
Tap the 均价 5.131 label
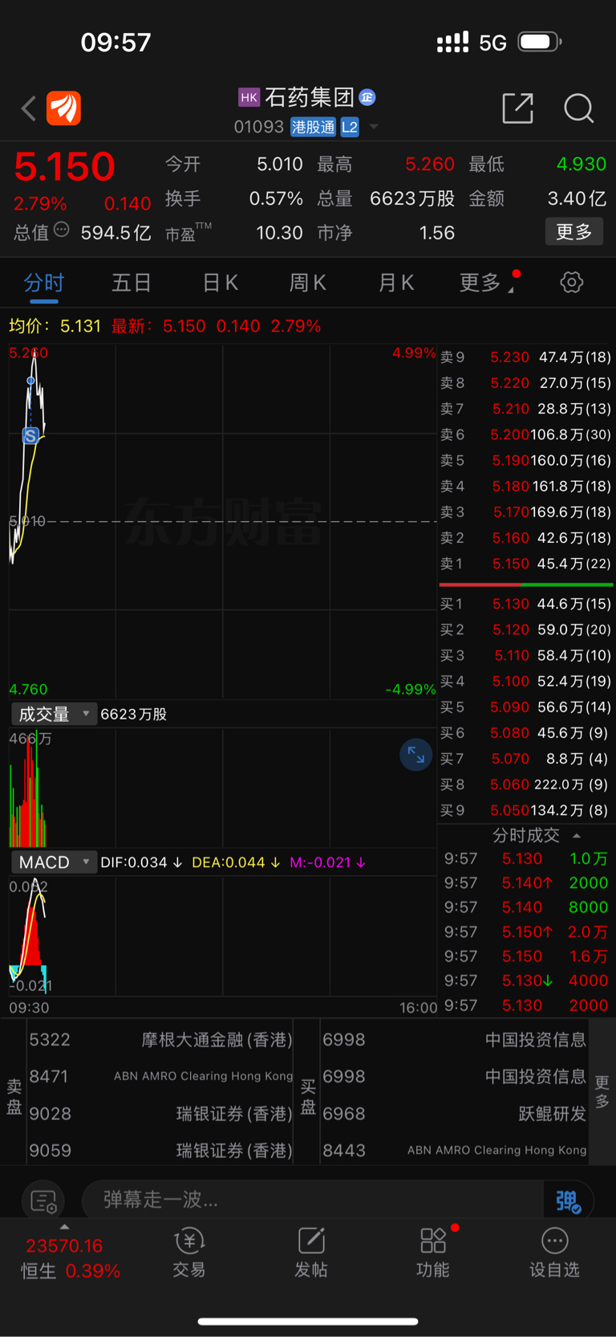pyautogui.click(x=55, y=326)
